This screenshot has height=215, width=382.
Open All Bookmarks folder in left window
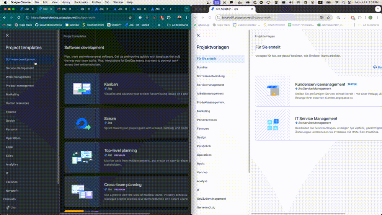click(178, 25)
